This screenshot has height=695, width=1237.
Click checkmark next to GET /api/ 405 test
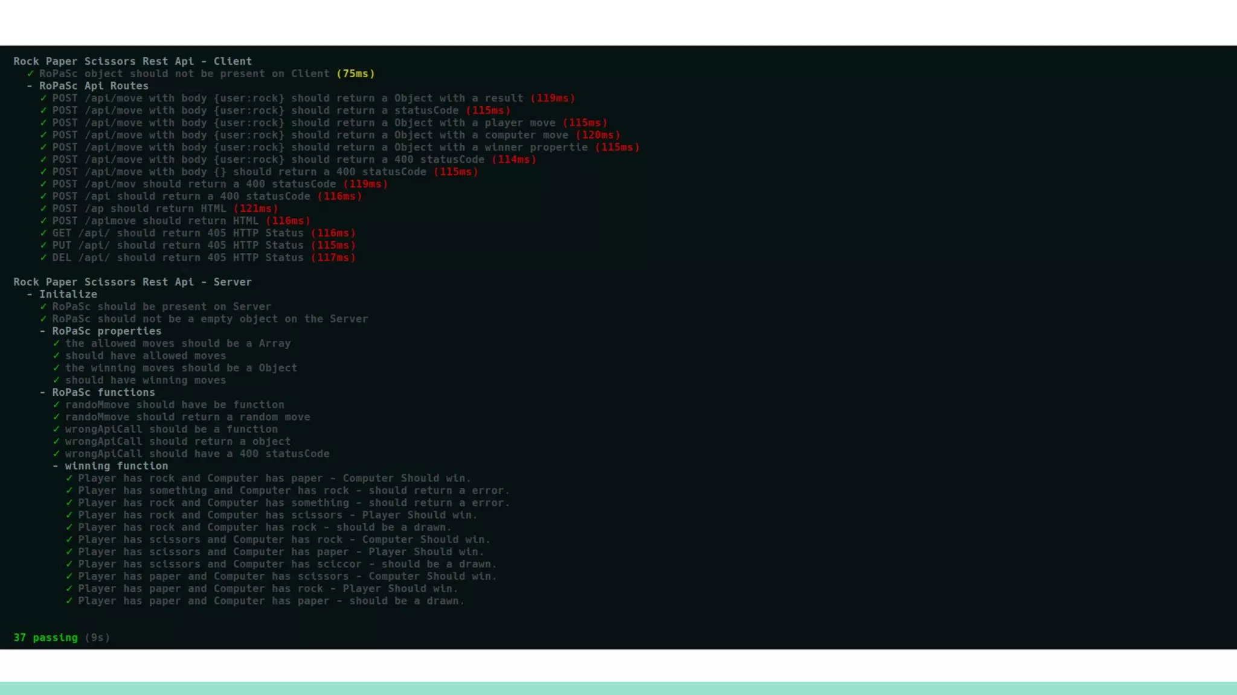click(x=43, y=233)
